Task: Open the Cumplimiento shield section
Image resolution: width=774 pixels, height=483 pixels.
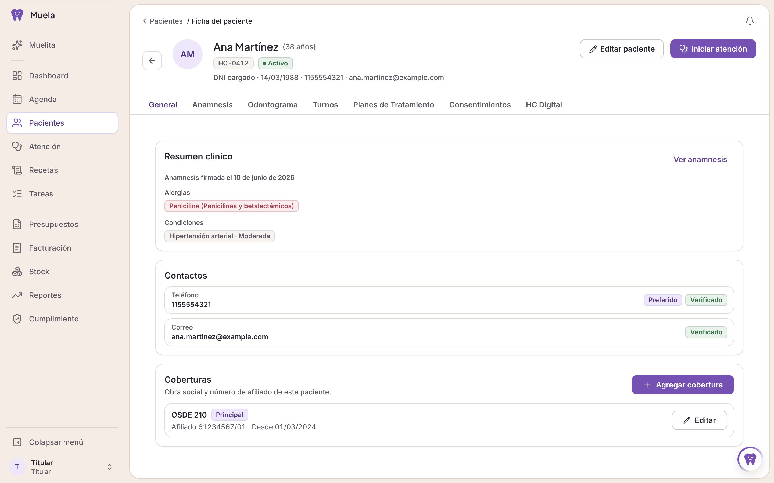Action: (x=62, y=319)
